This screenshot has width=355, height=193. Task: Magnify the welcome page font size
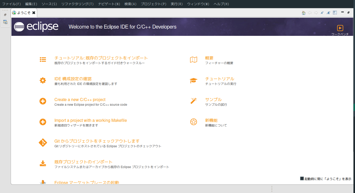pos(328,13)
